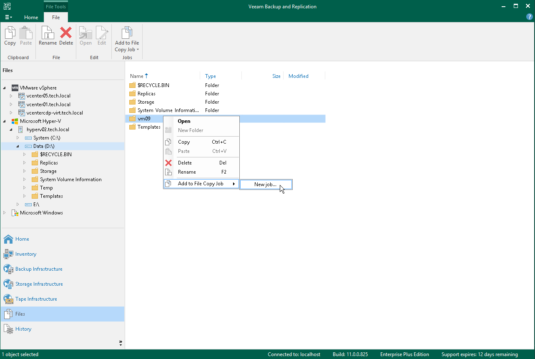Viewport: 535px width, 359px height.
Task: Select the Templates folder in tree
Action: (51, 196)
